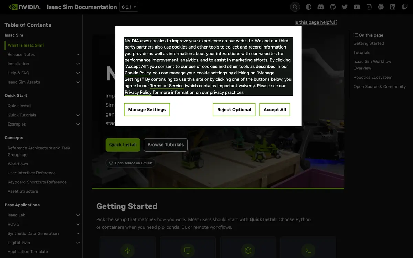Jump to Getting Started on this page
The height and width of the screenshot is (258, 413).
click(369, 43)
